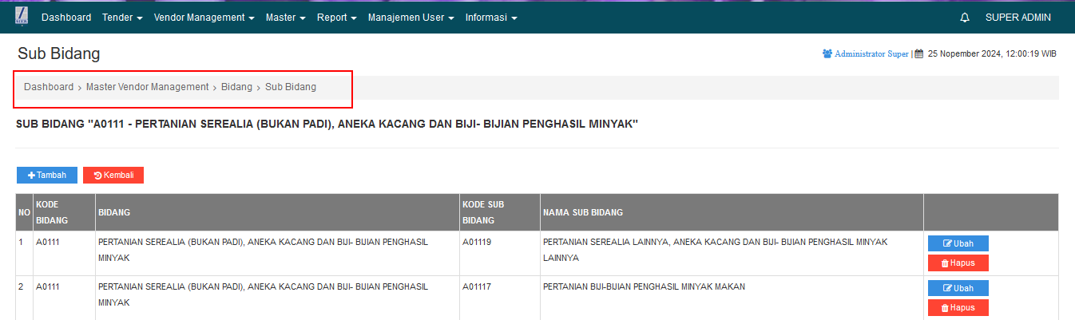
Task: Click the Sub Bidang page title
Action: [58, 54]
